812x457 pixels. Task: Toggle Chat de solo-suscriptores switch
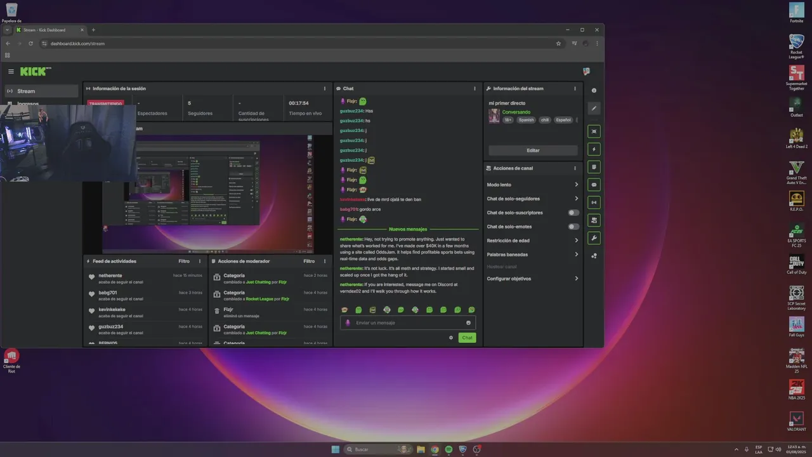[x=573, y=213]
